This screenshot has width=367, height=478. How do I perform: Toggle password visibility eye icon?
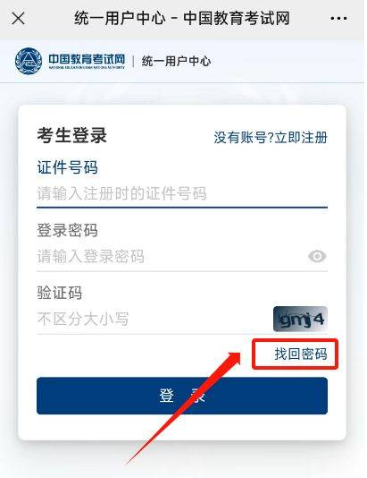(x=317, y=256)
